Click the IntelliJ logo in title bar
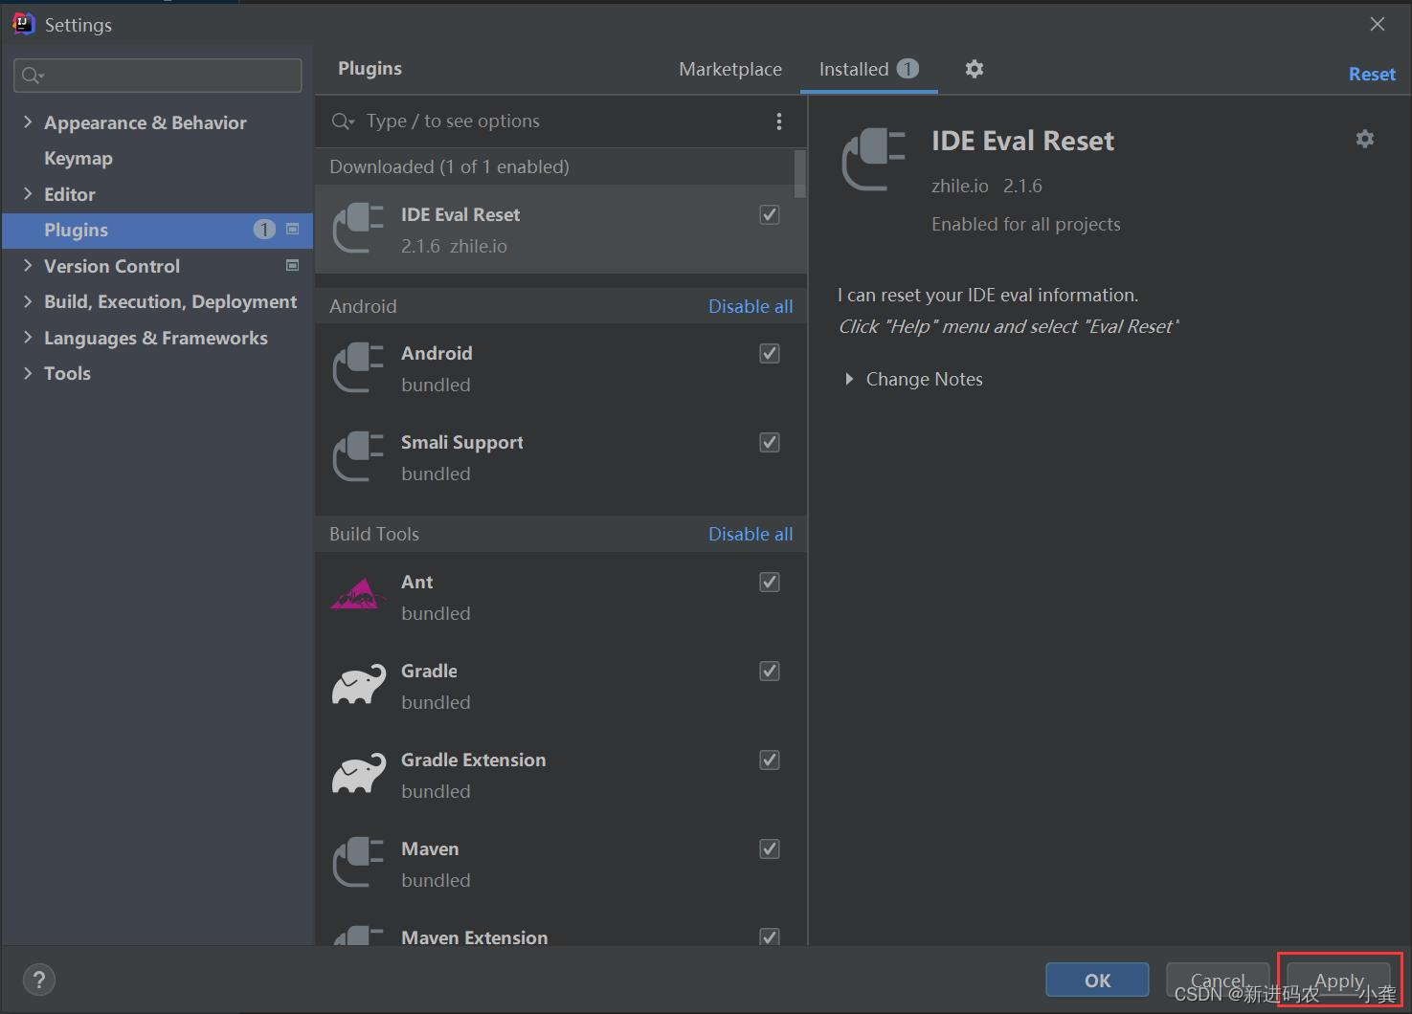The width and height of the screenshot is (1412, 1014). [24, 24]
